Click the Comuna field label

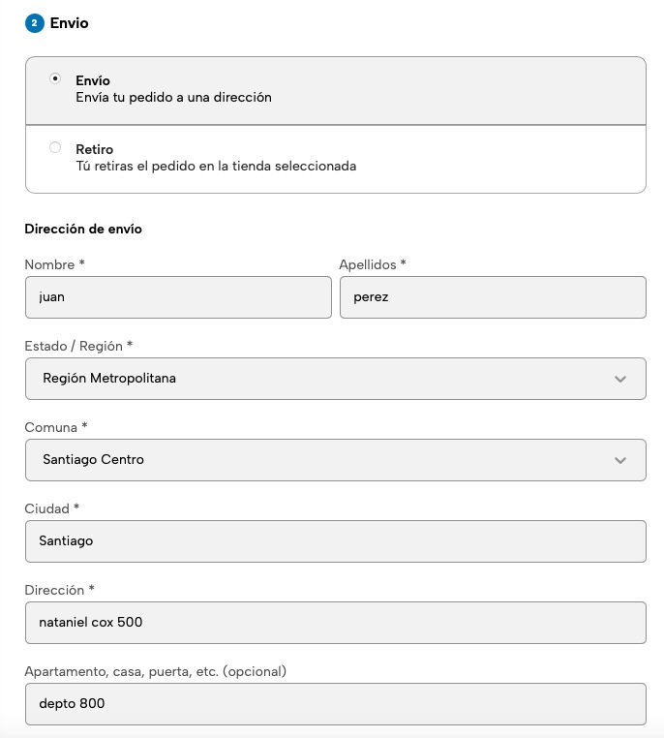coord(56,427)
